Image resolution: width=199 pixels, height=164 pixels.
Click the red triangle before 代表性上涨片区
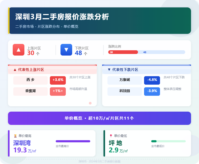coord(15,70)
